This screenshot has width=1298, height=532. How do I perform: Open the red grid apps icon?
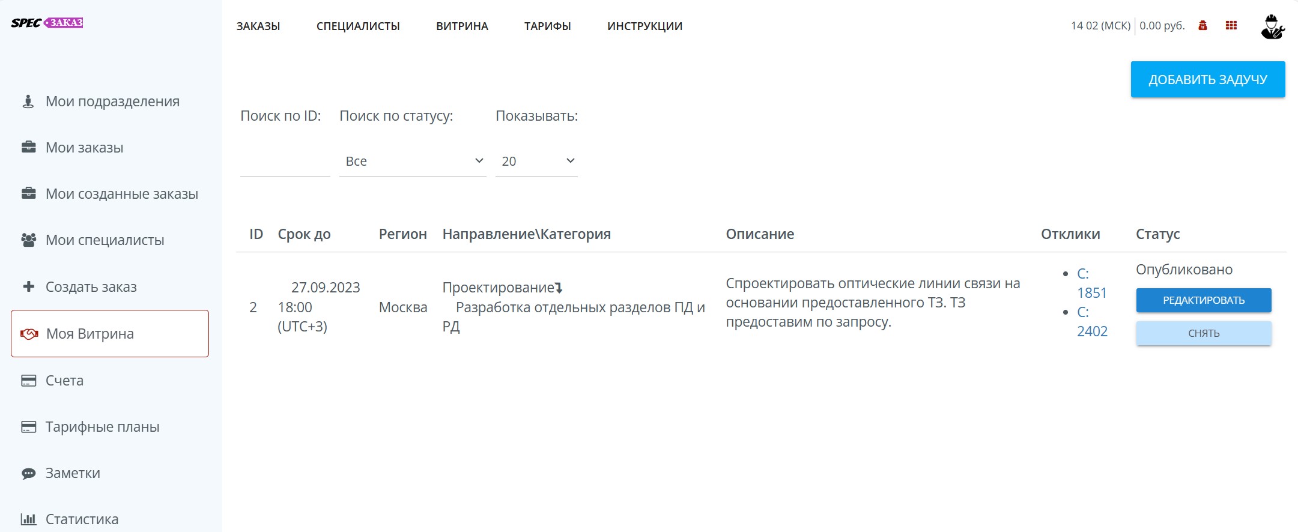point(1231,25)
